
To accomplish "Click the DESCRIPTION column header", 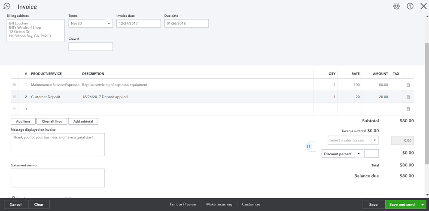I will click(x=93, y=74).
